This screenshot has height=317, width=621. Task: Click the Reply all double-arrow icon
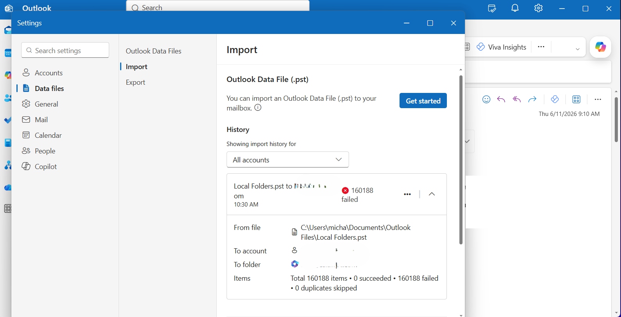[517, 99]
